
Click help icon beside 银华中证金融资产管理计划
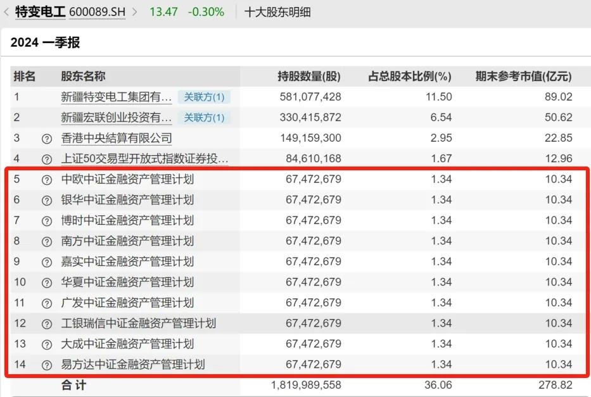(47, 200)
